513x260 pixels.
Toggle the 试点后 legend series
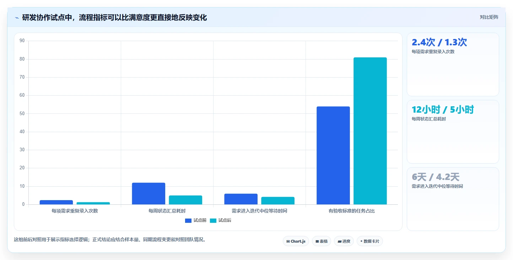tap(221, 220)
